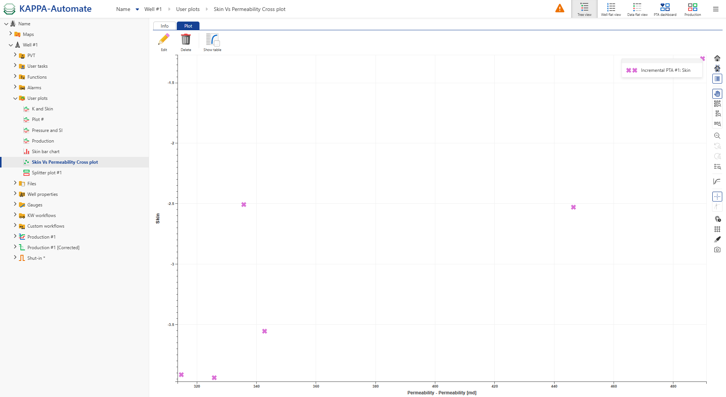This screenshot has height=397, width=726.
Task: Open the Data flat view
Action: [x=637, y=9]
